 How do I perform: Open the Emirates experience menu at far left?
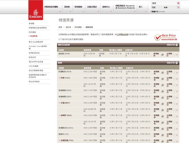click(51, 7)
